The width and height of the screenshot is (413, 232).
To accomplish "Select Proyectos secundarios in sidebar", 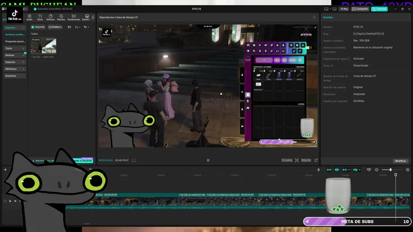I will 15,42.
